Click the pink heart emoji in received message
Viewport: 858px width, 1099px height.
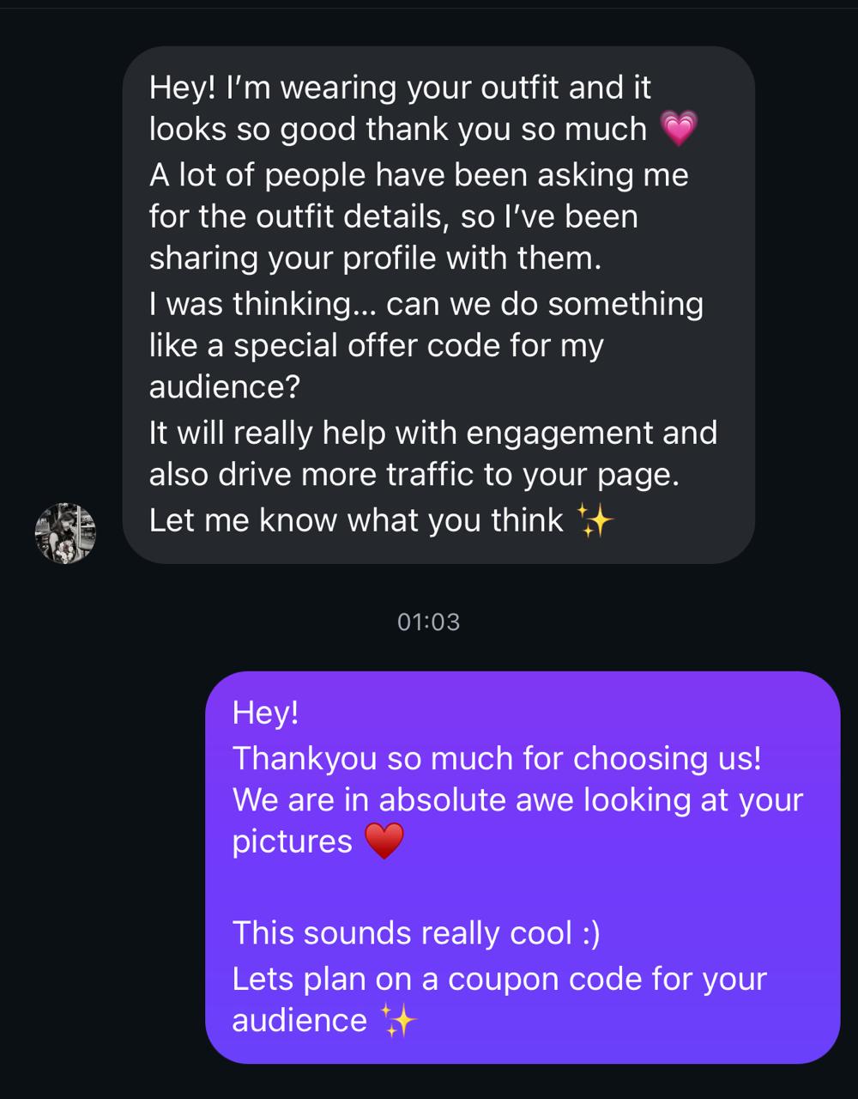tap(679, 130)
